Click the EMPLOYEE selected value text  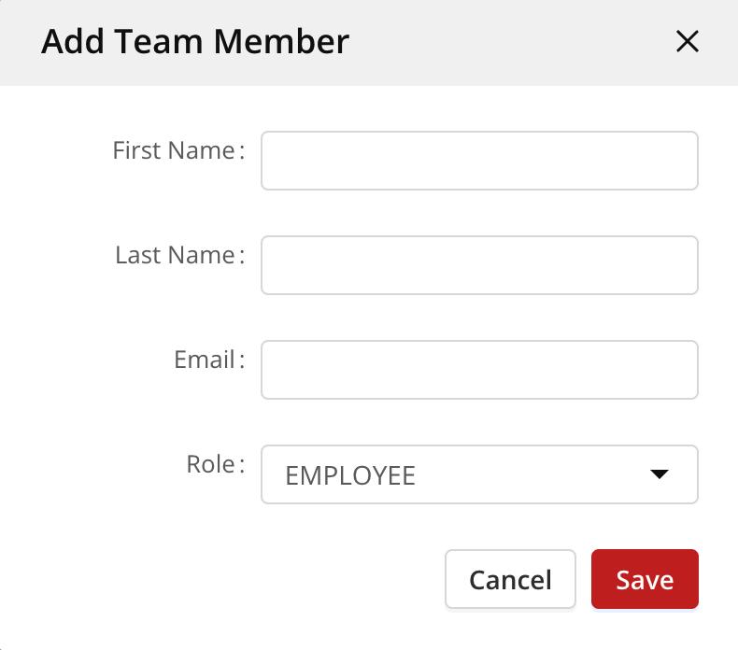click(x=350, y=475)
